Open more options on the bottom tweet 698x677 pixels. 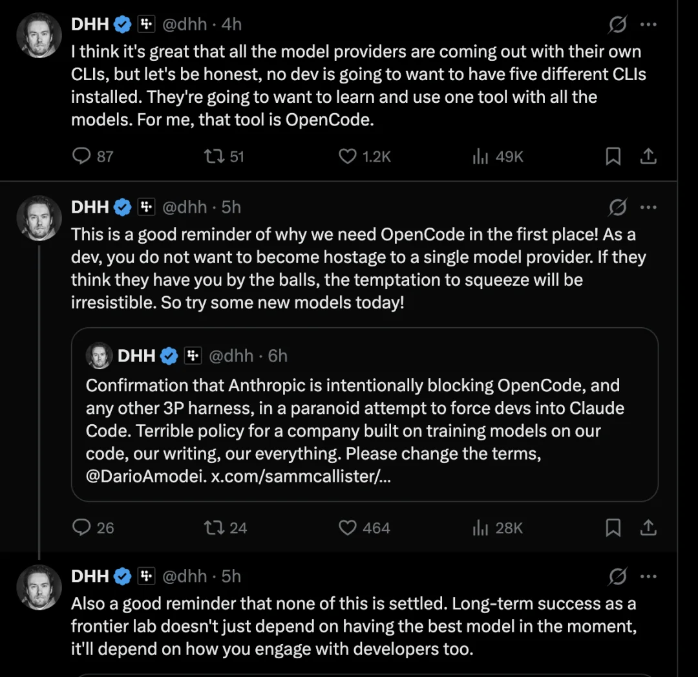(649, 576)
